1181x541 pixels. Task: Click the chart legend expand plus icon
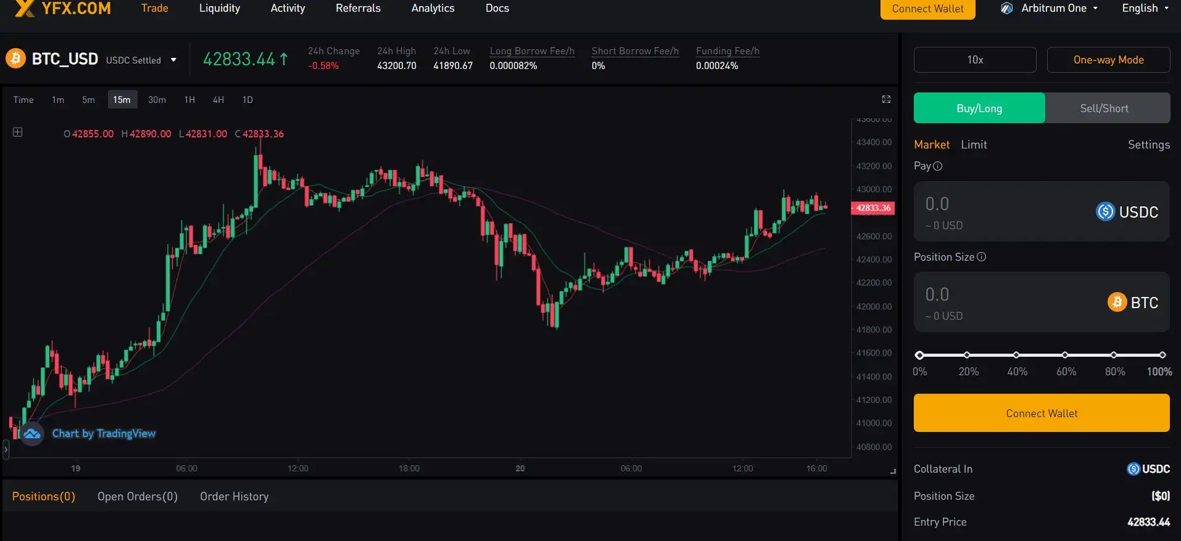[18, 132]
